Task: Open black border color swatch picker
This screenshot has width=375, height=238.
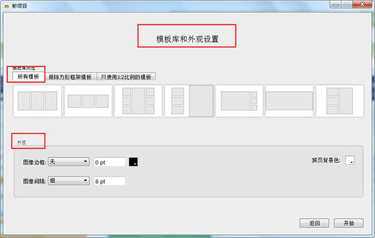Action: [133, 162]
